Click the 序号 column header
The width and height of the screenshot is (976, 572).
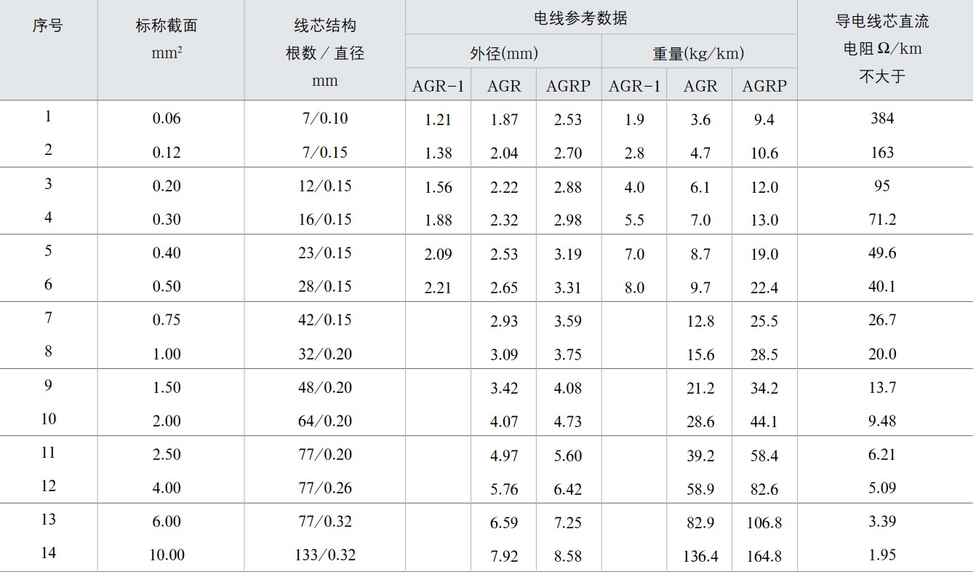48,26
